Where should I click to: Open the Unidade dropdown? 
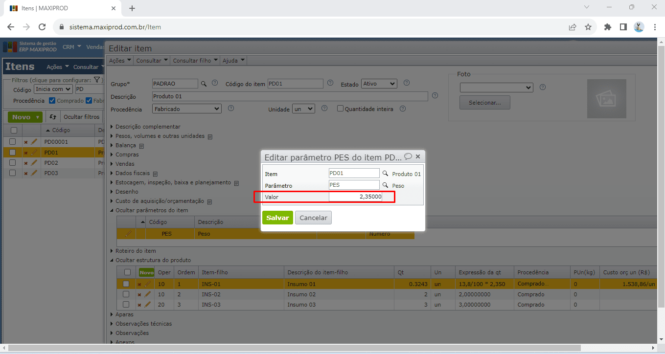pyautogui.click(x=303, y=109)
